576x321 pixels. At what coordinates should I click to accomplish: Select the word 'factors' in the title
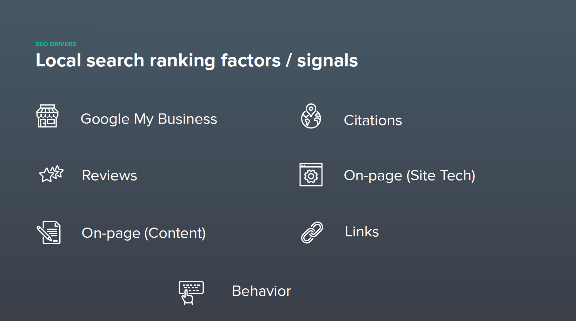click(x=251, y=60)
